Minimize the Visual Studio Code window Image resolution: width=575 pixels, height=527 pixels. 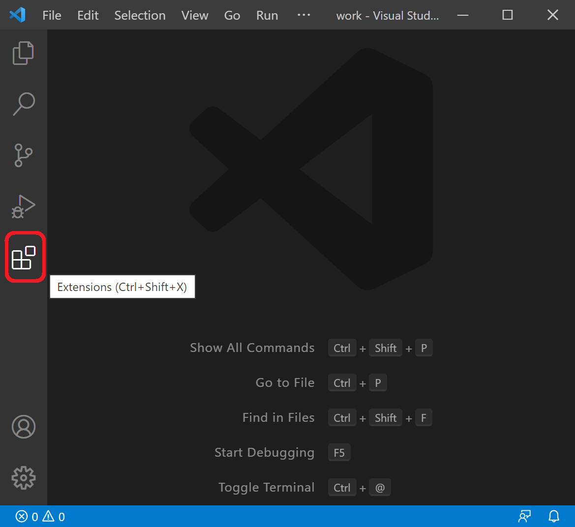coord(463,15)
